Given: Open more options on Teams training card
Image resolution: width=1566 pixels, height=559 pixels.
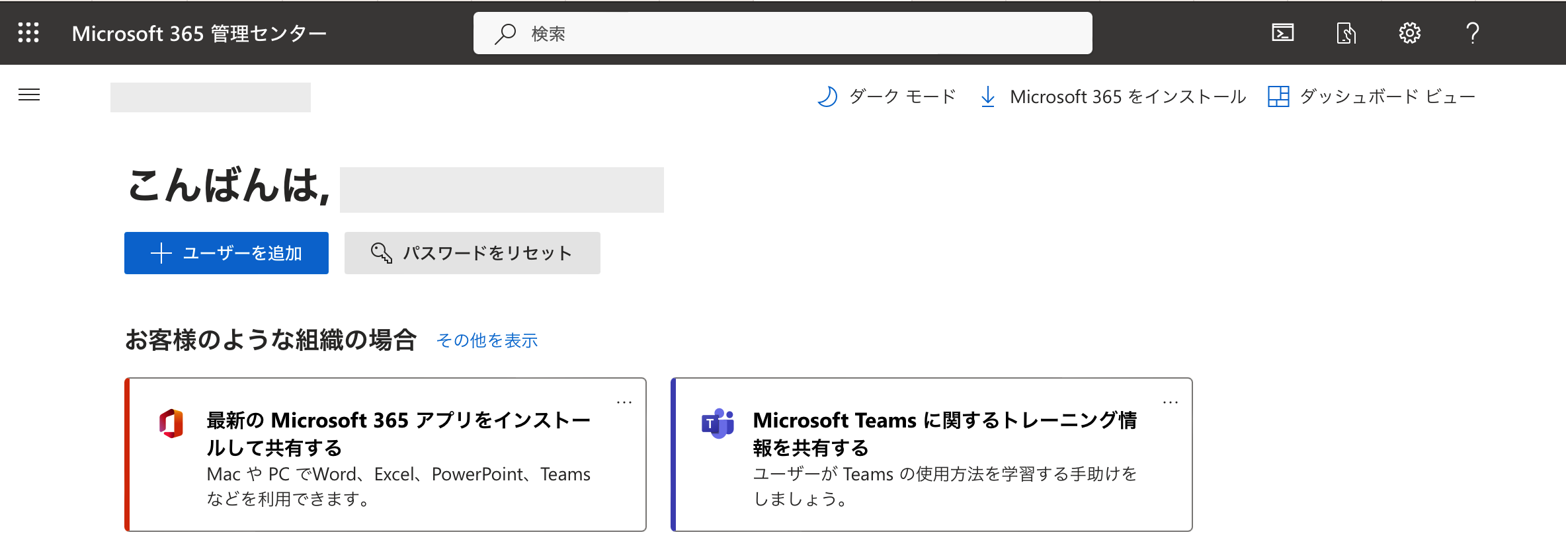Looking at the screenshot, I should tap(1171, 402).
